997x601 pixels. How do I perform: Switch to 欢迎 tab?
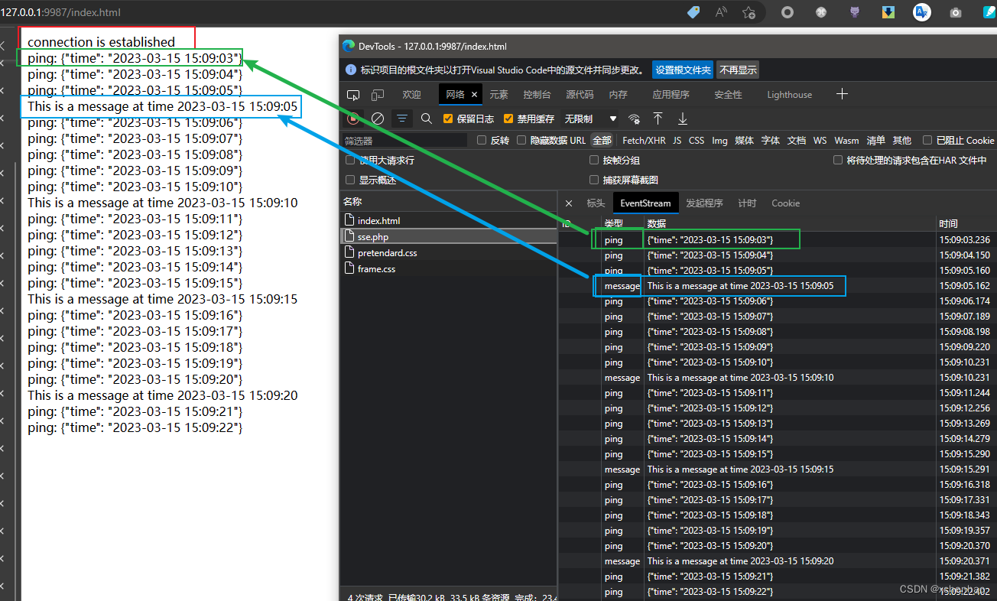pyautogui.click(x=411, y=95)
